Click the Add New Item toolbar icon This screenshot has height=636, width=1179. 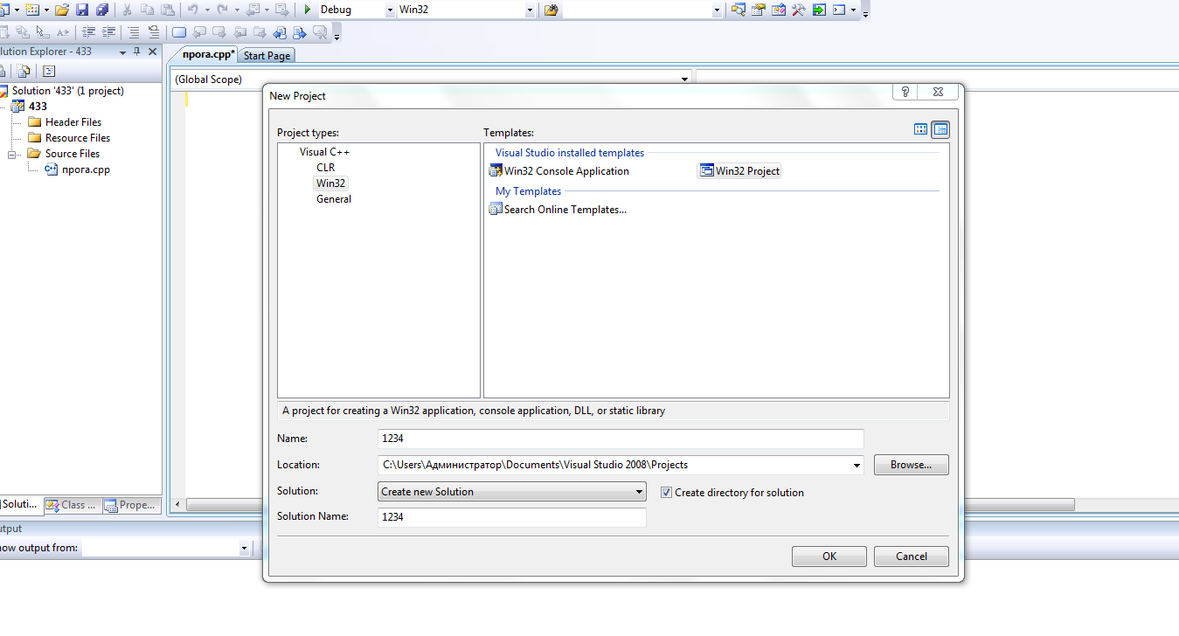[32, 10]
